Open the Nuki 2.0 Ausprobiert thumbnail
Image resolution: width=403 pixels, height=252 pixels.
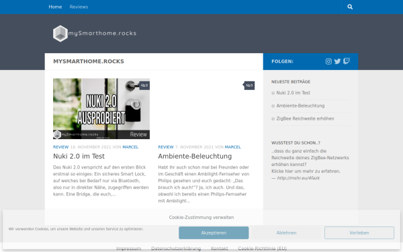(x=101, y=109)
